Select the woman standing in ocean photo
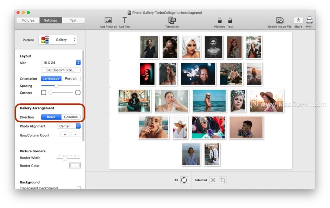 (209, 101)
